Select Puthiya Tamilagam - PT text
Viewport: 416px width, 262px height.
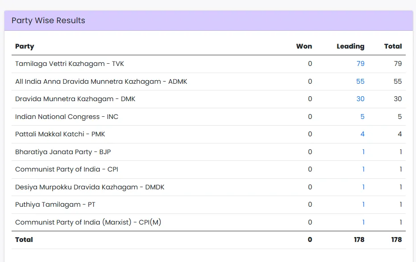tap(55, 205)
